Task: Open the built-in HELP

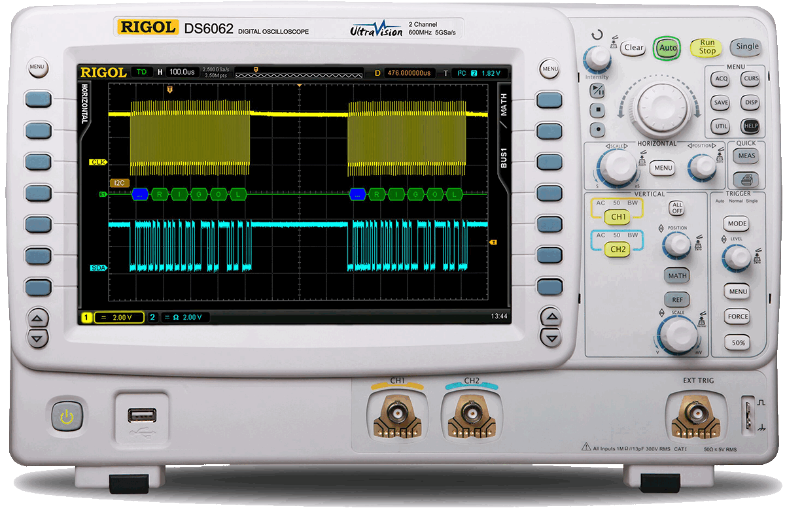Action: pos(750,126)
